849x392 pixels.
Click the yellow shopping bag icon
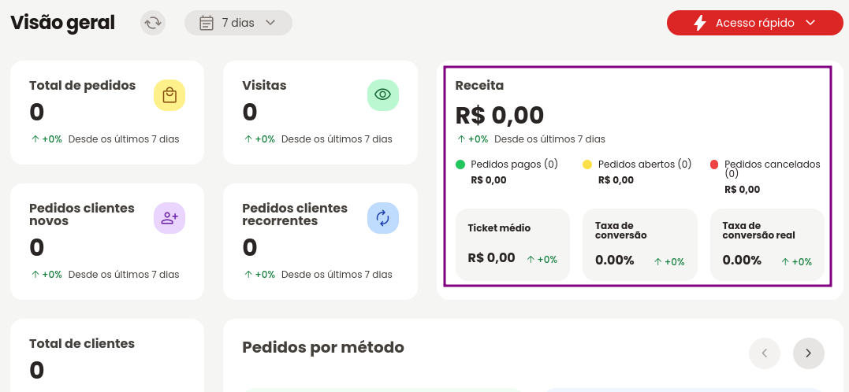pyautogui.click(x=169, y=95)
